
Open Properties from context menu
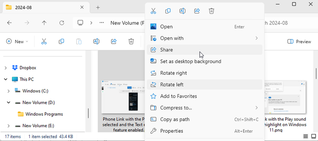click(205, 131)
